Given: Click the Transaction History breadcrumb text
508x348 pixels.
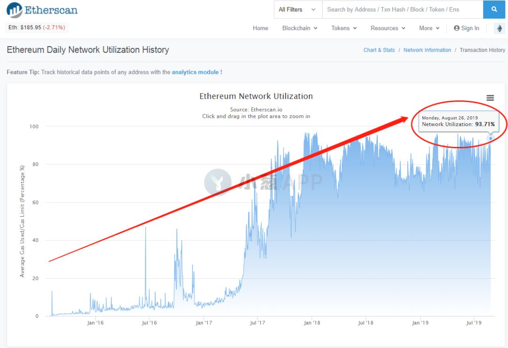Looking at the screenshot, I should (482, 50).
